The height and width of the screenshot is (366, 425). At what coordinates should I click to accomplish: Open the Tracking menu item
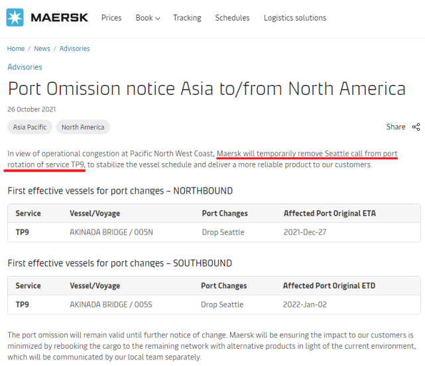[187, 18]
